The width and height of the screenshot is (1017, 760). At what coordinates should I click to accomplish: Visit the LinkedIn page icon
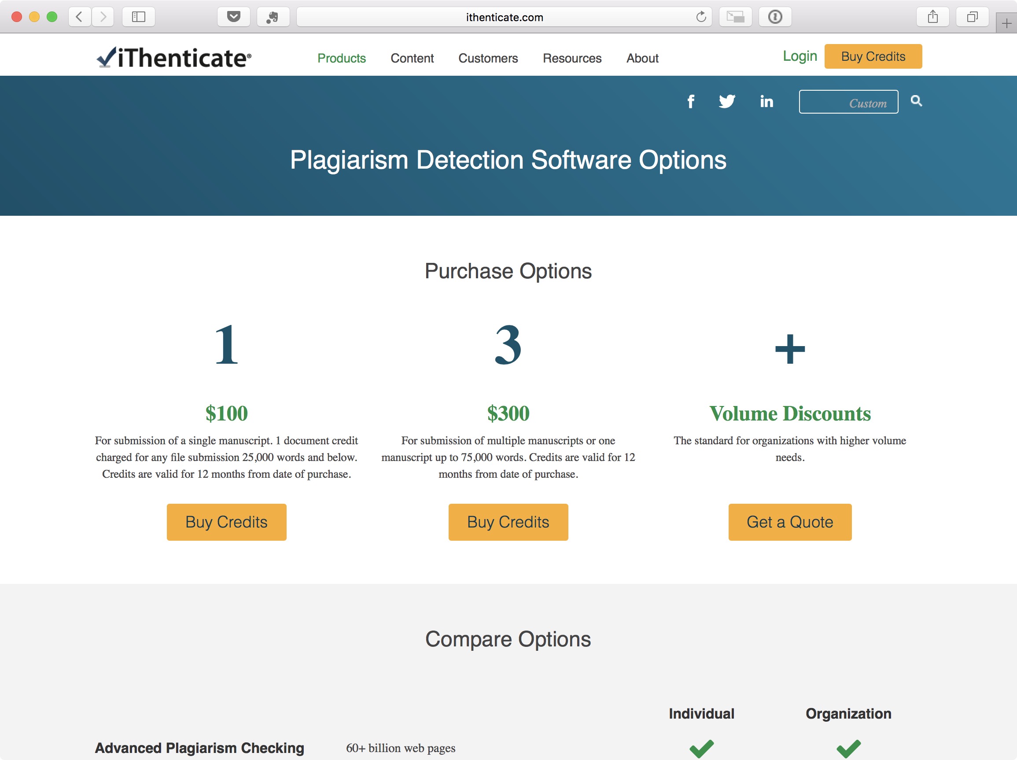(766, 101)
